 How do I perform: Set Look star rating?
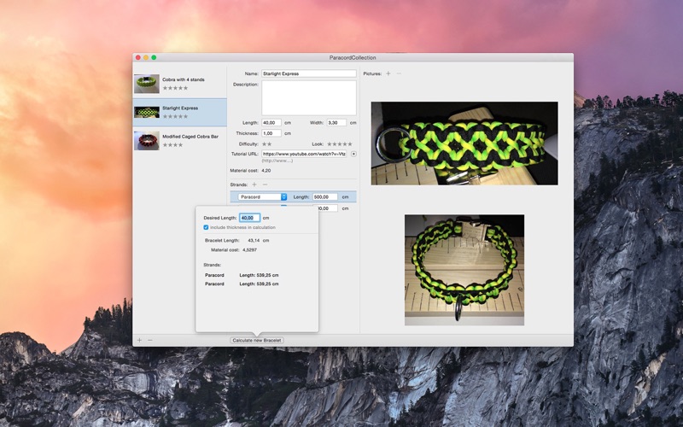click(339, 143)
